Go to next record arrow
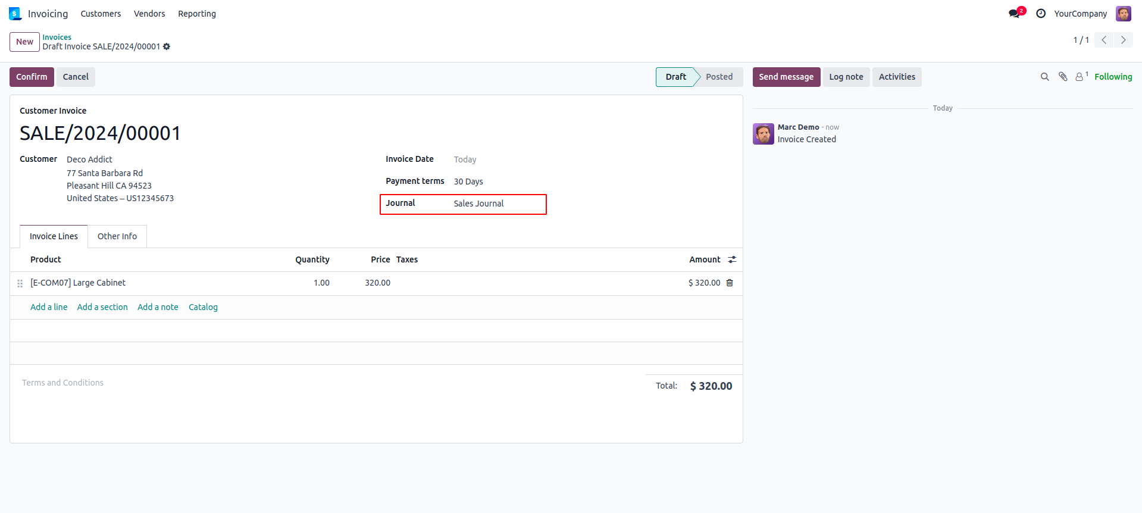Viewport: 1142px width, 513px height. [x=1124, y=40]
